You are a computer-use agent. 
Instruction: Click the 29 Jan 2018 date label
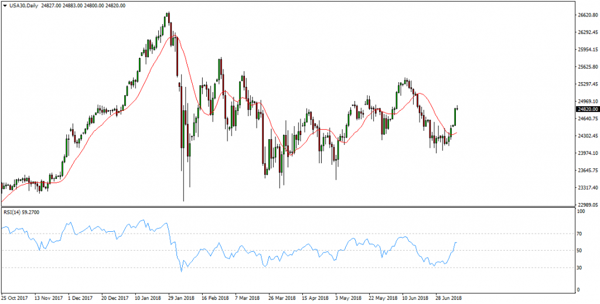[181, 298]
